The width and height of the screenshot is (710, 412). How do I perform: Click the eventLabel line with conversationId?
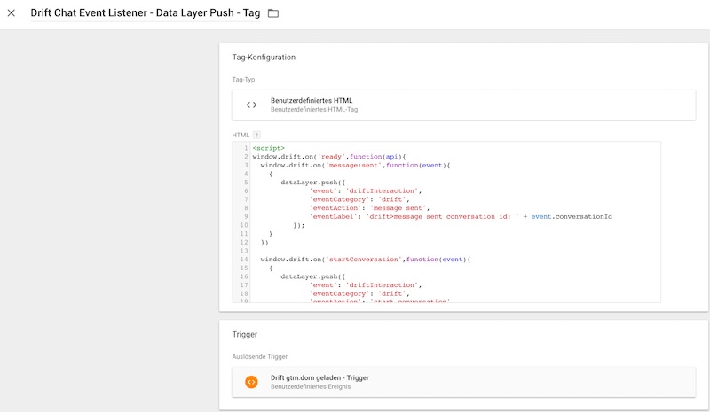(461, 216)
